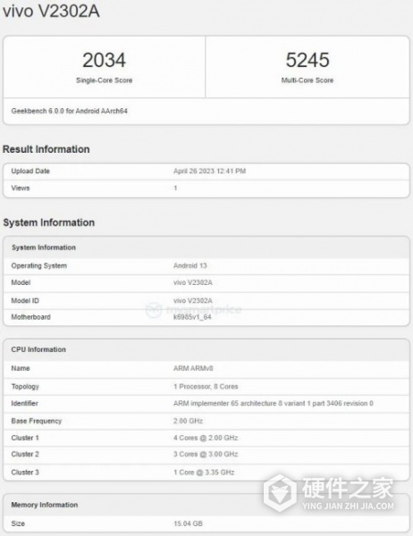Click the Upload Date label
The width and height of the screenshot is (413, 536).
pos(30,171)
